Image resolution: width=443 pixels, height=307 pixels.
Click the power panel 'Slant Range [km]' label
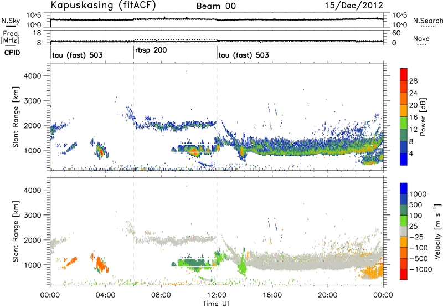tap(16, 117)
